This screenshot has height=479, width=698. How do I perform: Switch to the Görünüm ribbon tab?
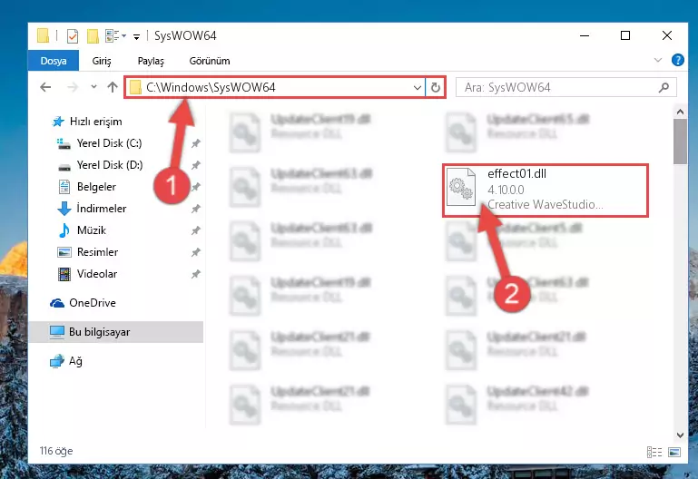[x=210, y=61]
